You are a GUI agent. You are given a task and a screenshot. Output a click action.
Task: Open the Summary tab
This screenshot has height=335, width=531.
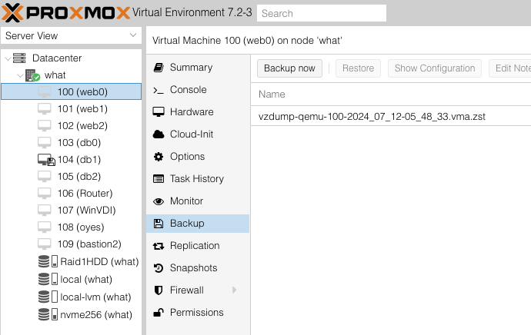pyautogui.click(x=198, y=68)
